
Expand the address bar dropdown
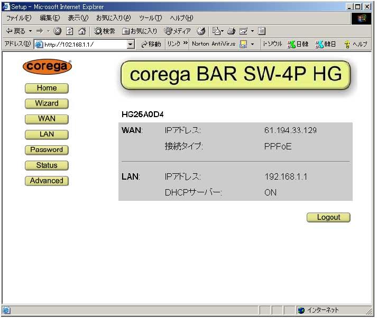pyautogui.click(x=131, y=45)
